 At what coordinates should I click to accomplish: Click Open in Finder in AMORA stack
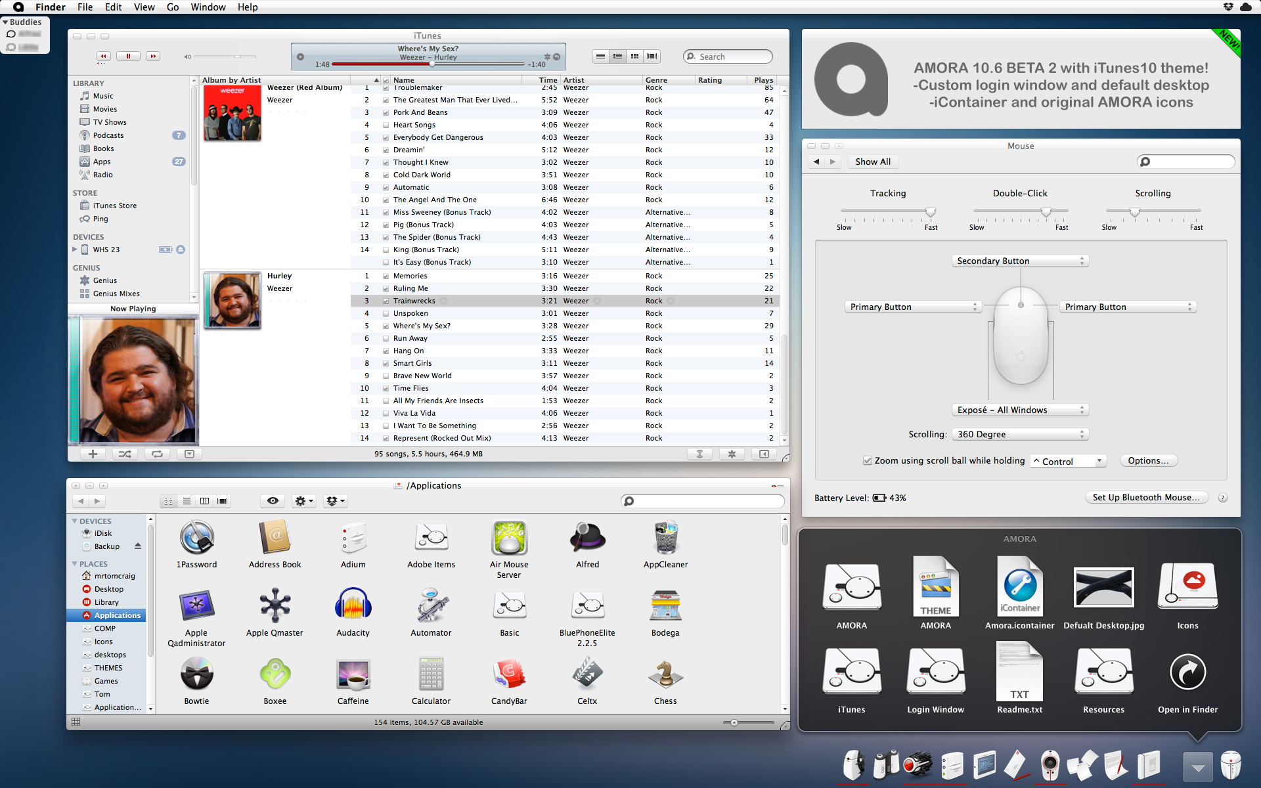click(x=1187, y=672)
